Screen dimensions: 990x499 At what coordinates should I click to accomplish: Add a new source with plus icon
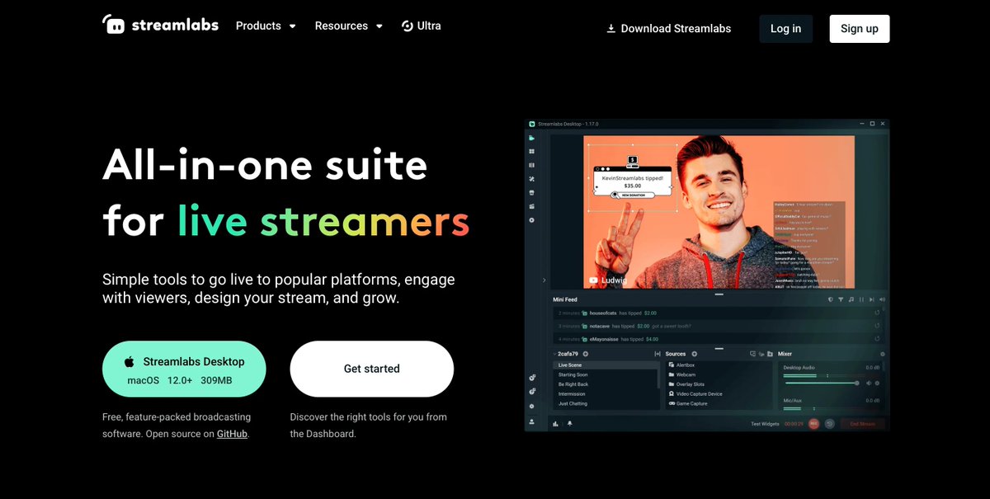[x=695, y=354]
